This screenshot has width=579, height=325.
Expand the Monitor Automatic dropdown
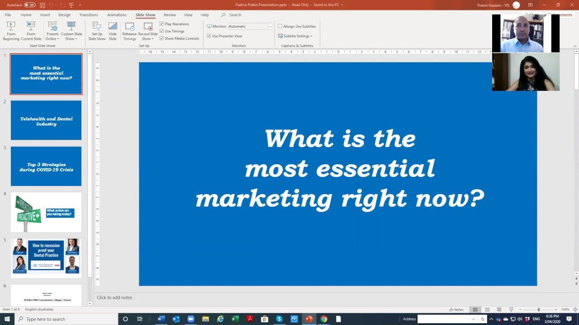pos(270,27)
